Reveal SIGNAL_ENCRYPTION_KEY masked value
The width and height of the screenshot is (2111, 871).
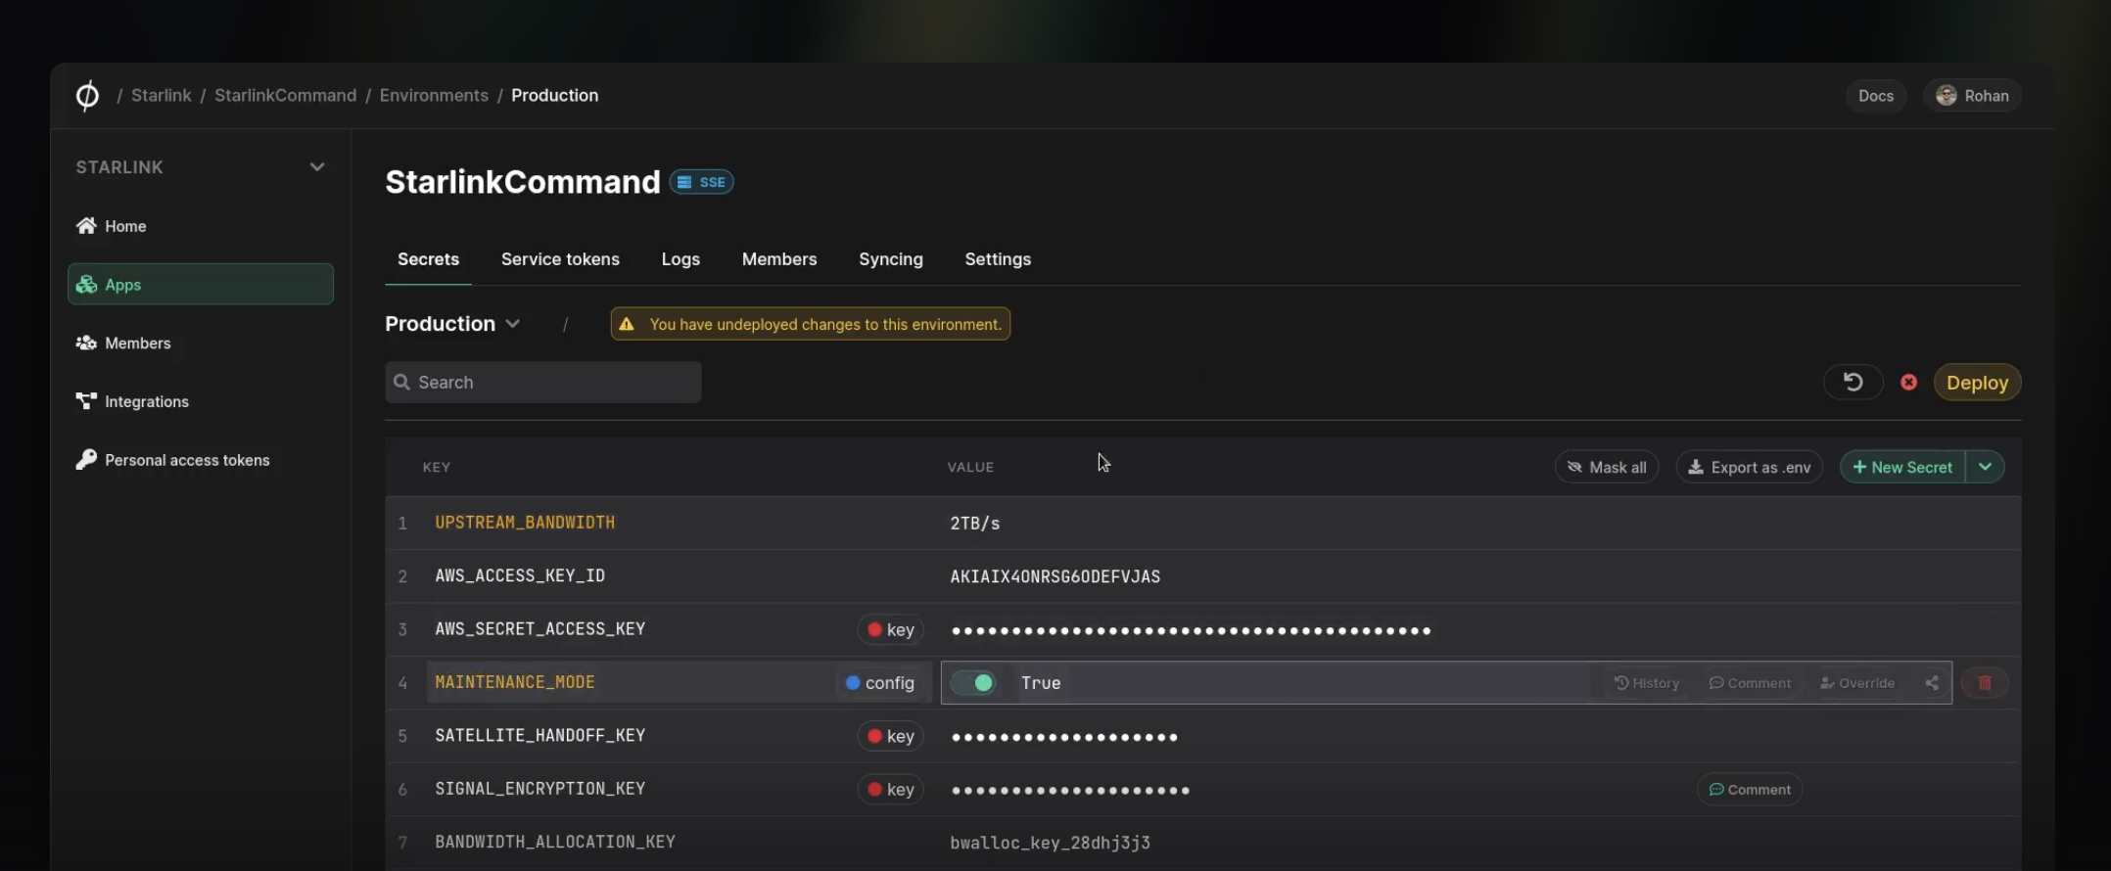coord(1070,791)
